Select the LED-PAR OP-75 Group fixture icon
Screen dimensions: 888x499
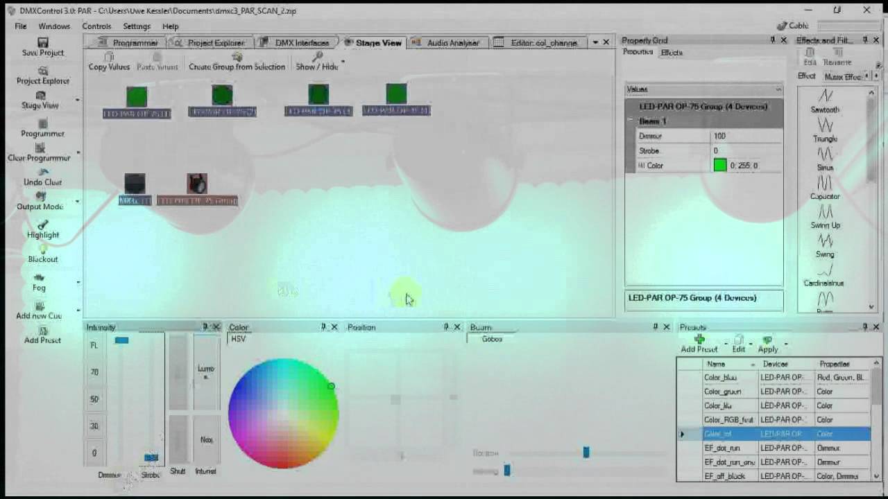pyautogui.click(x=197, y=183)
